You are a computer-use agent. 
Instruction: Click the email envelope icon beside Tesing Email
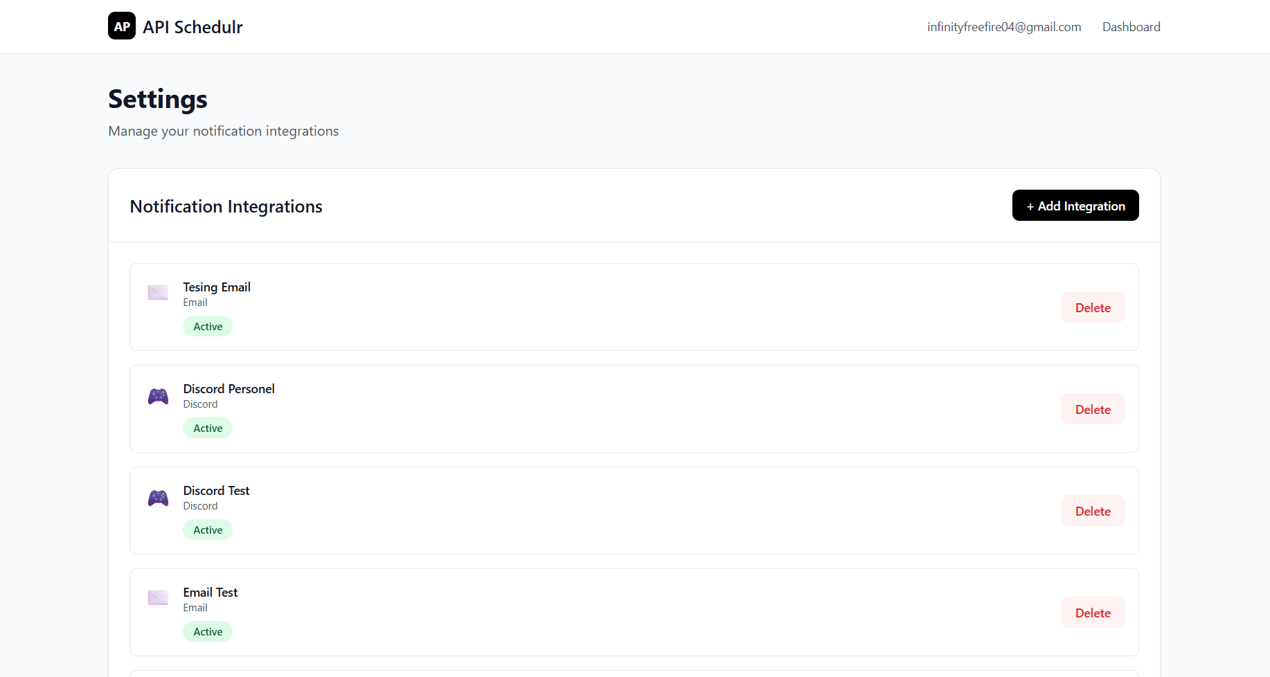click(157, 292)
